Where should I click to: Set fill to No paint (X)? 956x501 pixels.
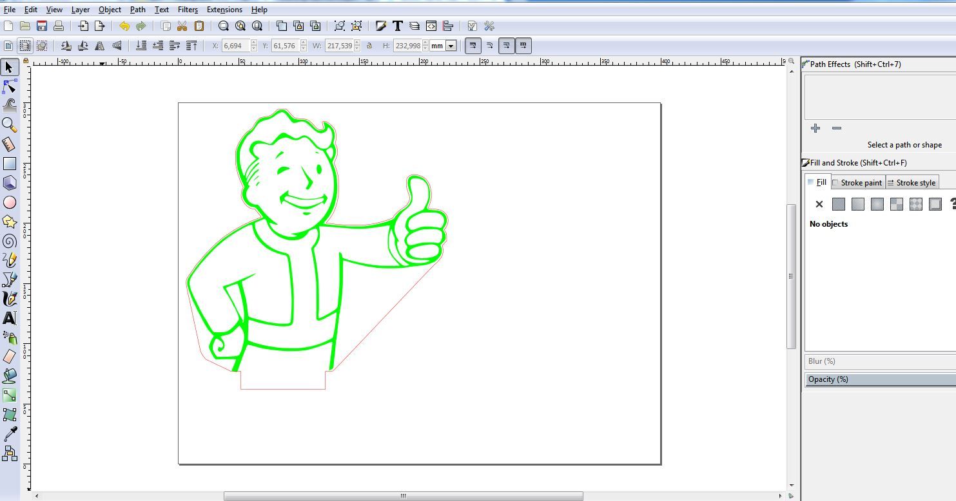(x=819, y=204)
